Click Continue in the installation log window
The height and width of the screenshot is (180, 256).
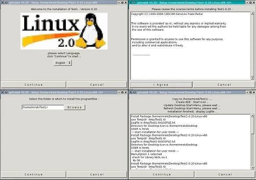point(162,174)
